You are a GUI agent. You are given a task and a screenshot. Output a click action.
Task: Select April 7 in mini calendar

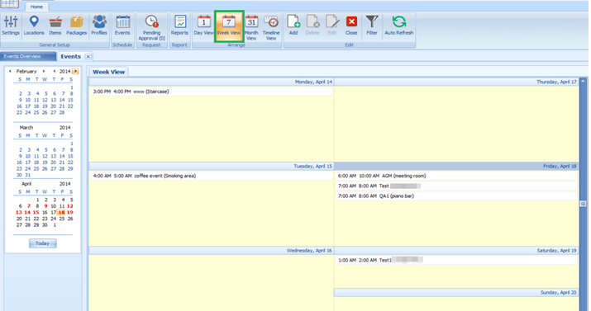[29, 206]
